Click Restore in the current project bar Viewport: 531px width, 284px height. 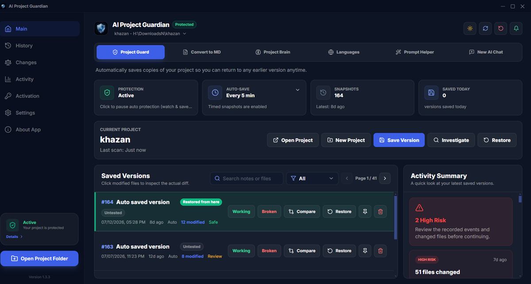point(497,140)
